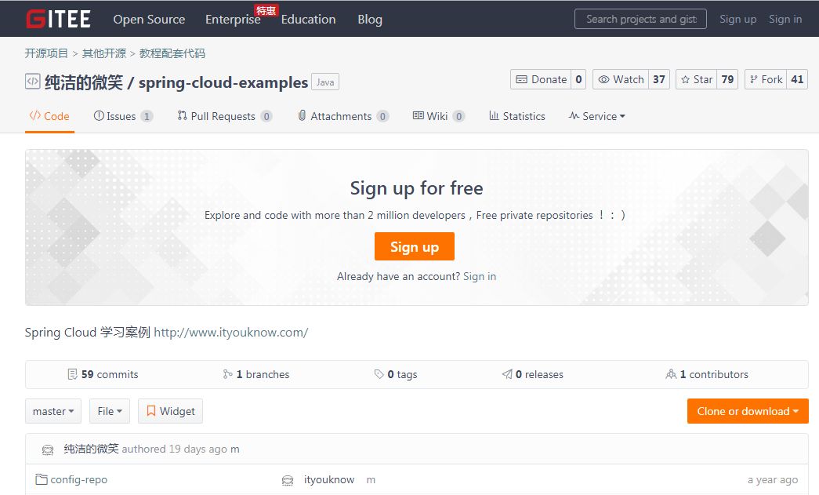Open the ityouknow.com website link
Image resolution: width=819 pixels, height=495 pixels.
click(x=231, y=333)
